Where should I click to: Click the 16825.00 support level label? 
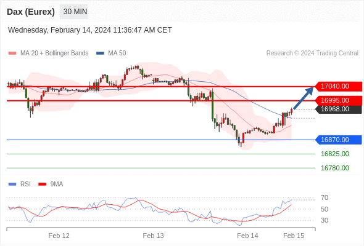(x=335, y=154)
